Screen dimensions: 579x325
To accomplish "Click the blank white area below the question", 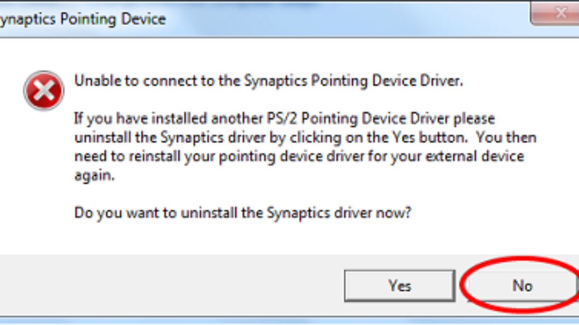I will click(289, 236).
